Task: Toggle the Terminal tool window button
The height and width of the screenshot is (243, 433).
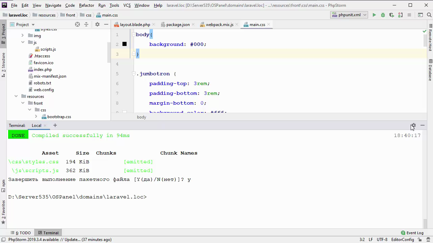Action: point(48,233)
